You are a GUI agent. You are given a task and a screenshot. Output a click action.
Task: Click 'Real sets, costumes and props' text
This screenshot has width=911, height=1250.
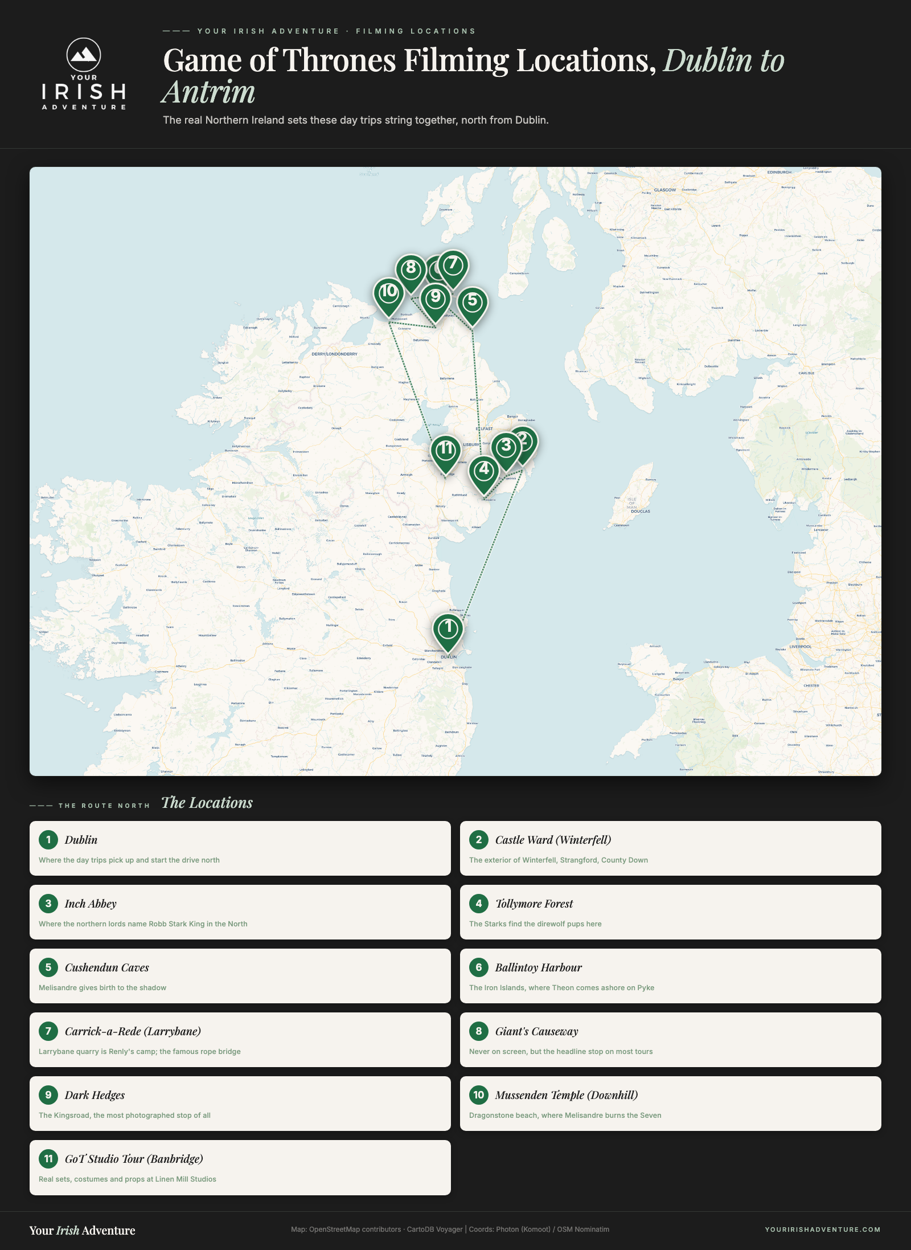pos(128,1179)
